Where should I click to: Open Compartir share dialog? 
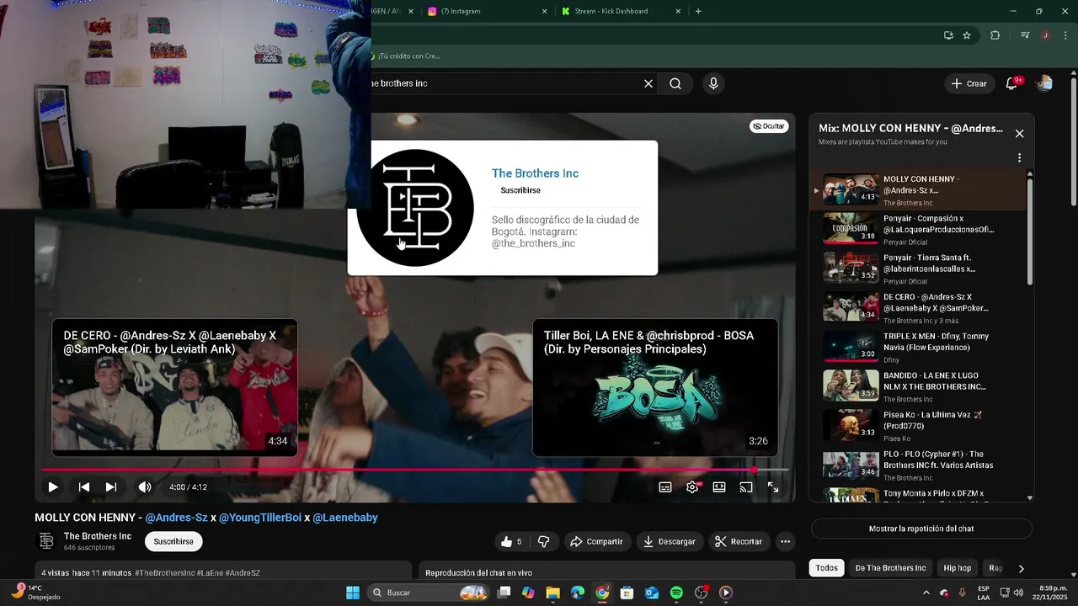[596, 542]
